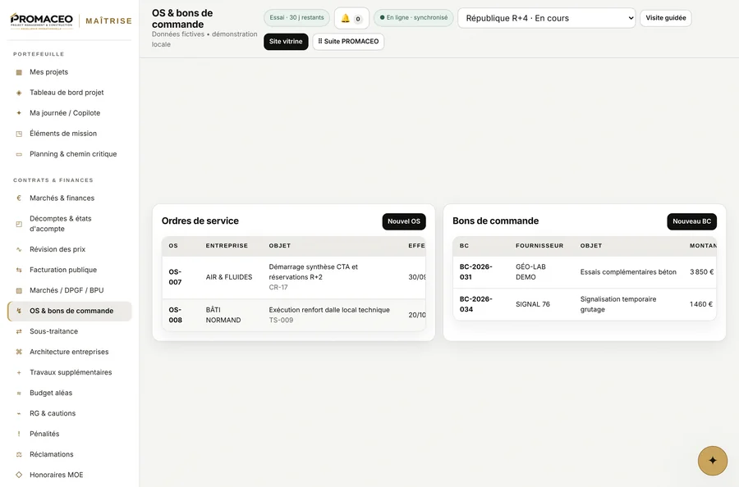Image resolution: width=739 pixels, height=487 pixels.
Task: Click the RG & cautions icon
Action: click(x=19, y=413)
